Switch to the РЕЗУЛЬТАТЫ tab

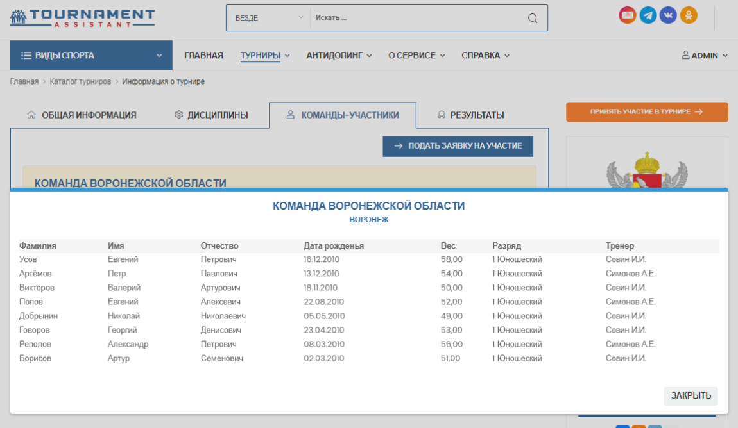pyautogui.click(x=470, y=115)
